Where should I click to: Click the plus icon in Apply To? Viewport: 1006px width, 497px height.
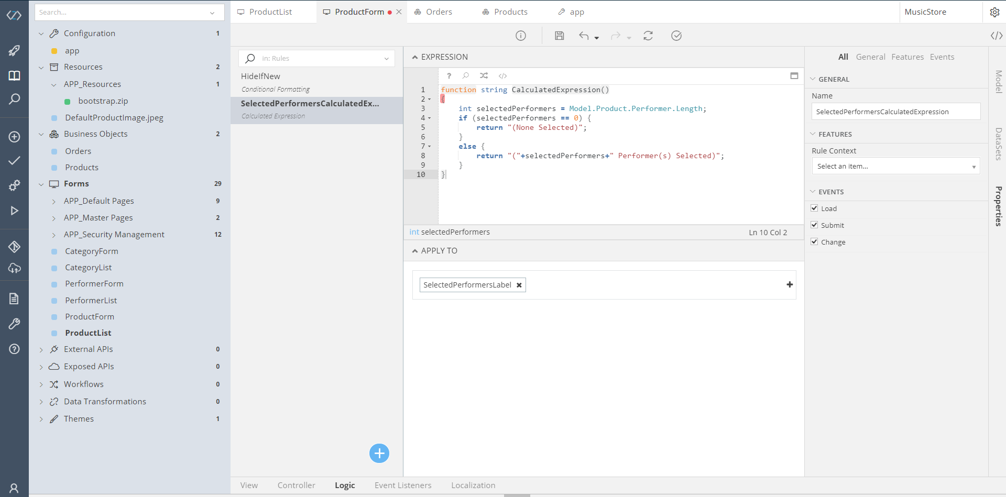click(790, 284)
